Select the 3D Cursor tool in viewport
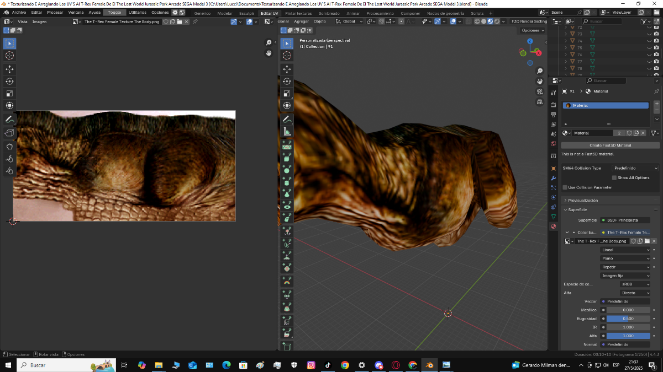This screenshot has width=663, height=372. tap(287, 55)
